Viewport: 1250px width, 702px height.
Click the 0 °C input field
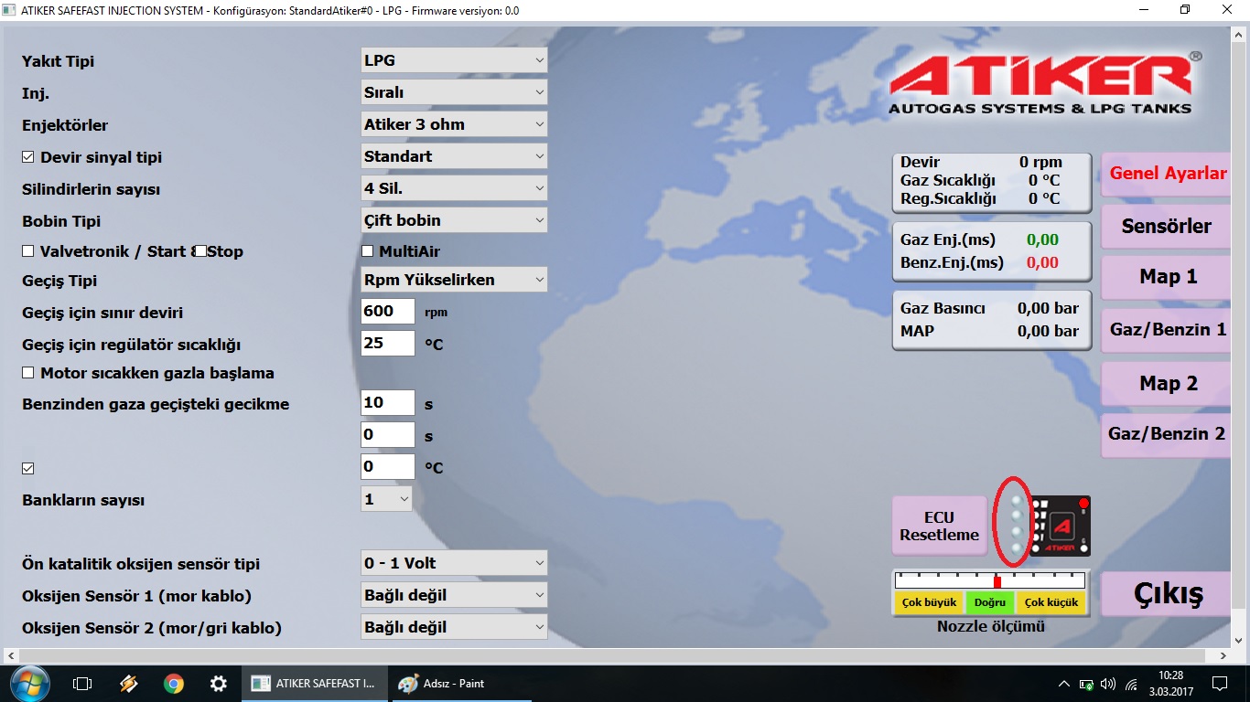[388, 466]
